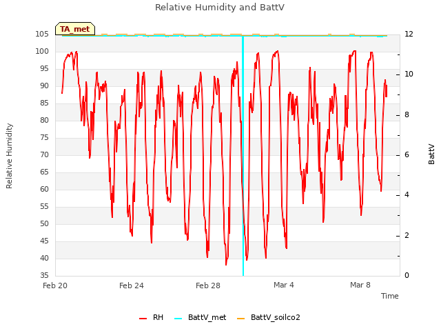Click the 100 tick on the humidity axis

tap(42, 52)
